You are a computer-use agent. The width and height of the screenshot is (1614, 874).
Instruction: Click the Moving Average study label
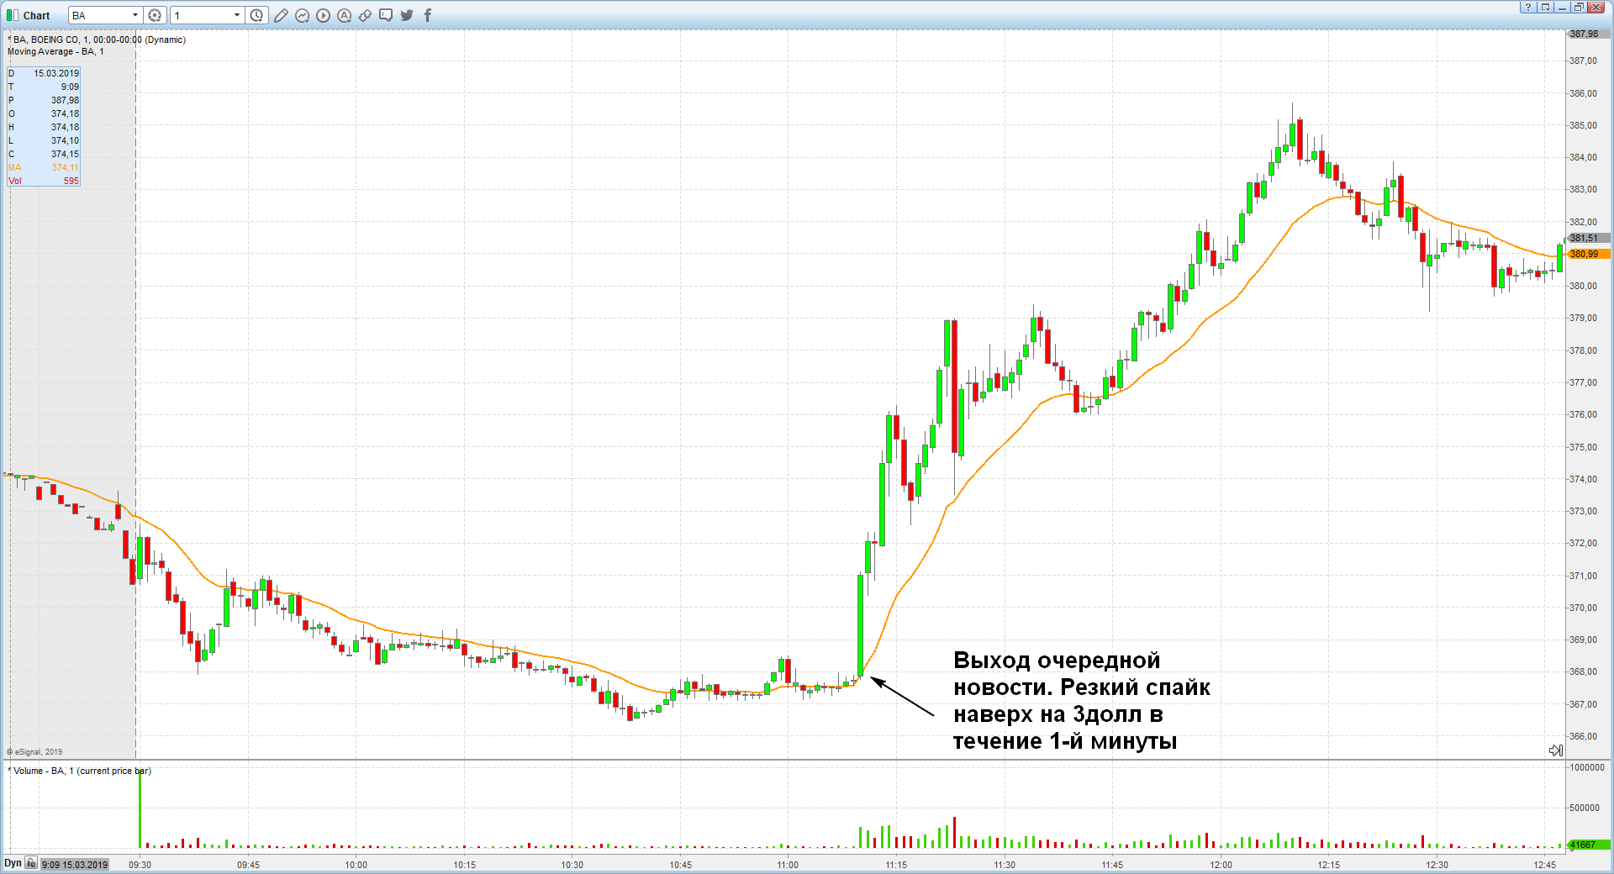pos(55,51)
